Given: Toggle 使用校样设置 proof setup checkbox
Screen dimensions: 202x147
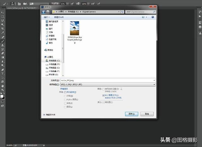Looking at the screenshot, I should (x=103, y=89).
